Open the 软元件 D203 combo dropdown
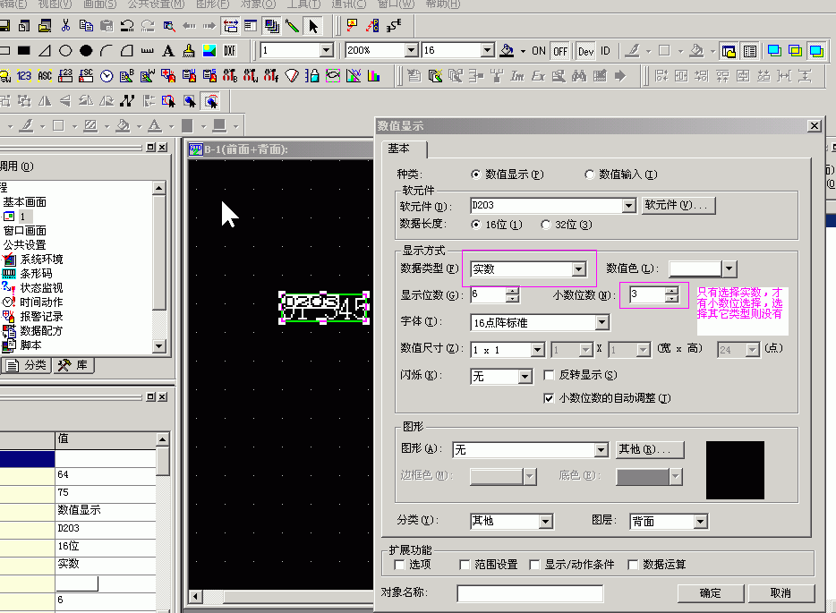The image size is (836, 613). (628, 205)
